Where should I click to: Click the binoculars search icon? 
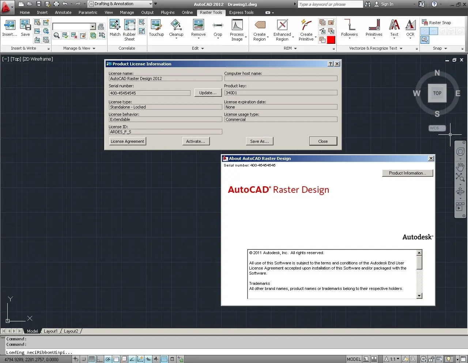[367, 4]
